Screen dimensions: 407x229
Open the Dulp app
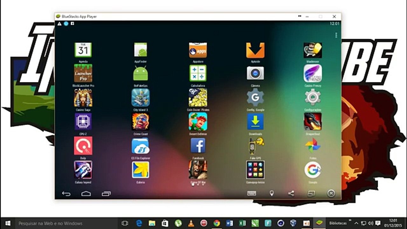click(83, 146)
